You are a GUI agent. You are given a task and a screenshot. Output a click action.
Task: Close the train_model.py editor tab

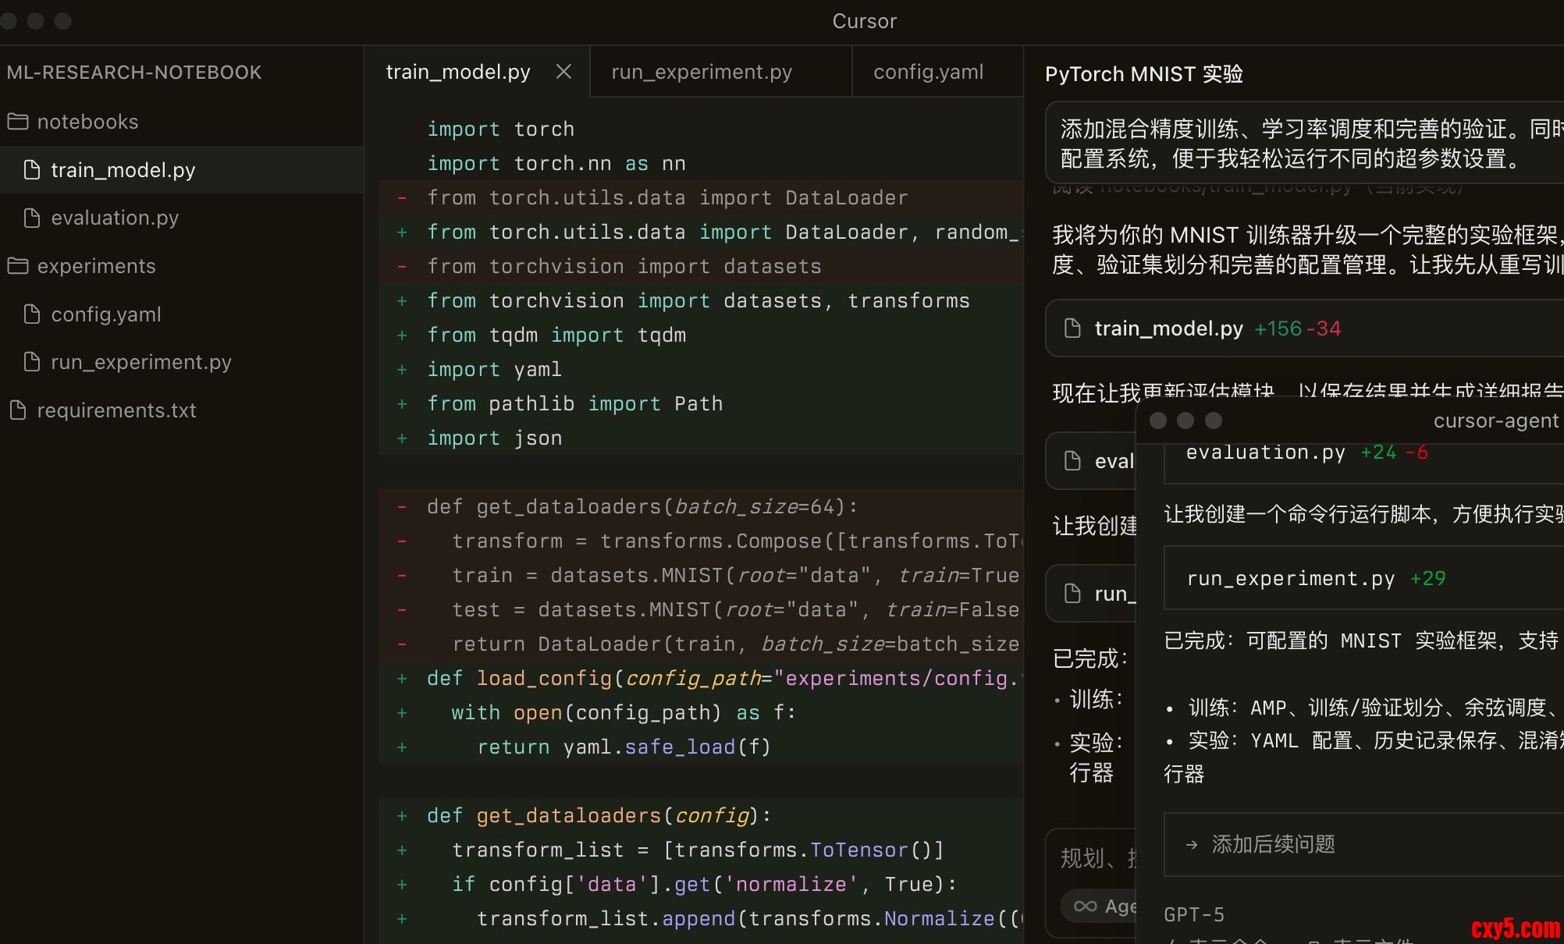563,72
